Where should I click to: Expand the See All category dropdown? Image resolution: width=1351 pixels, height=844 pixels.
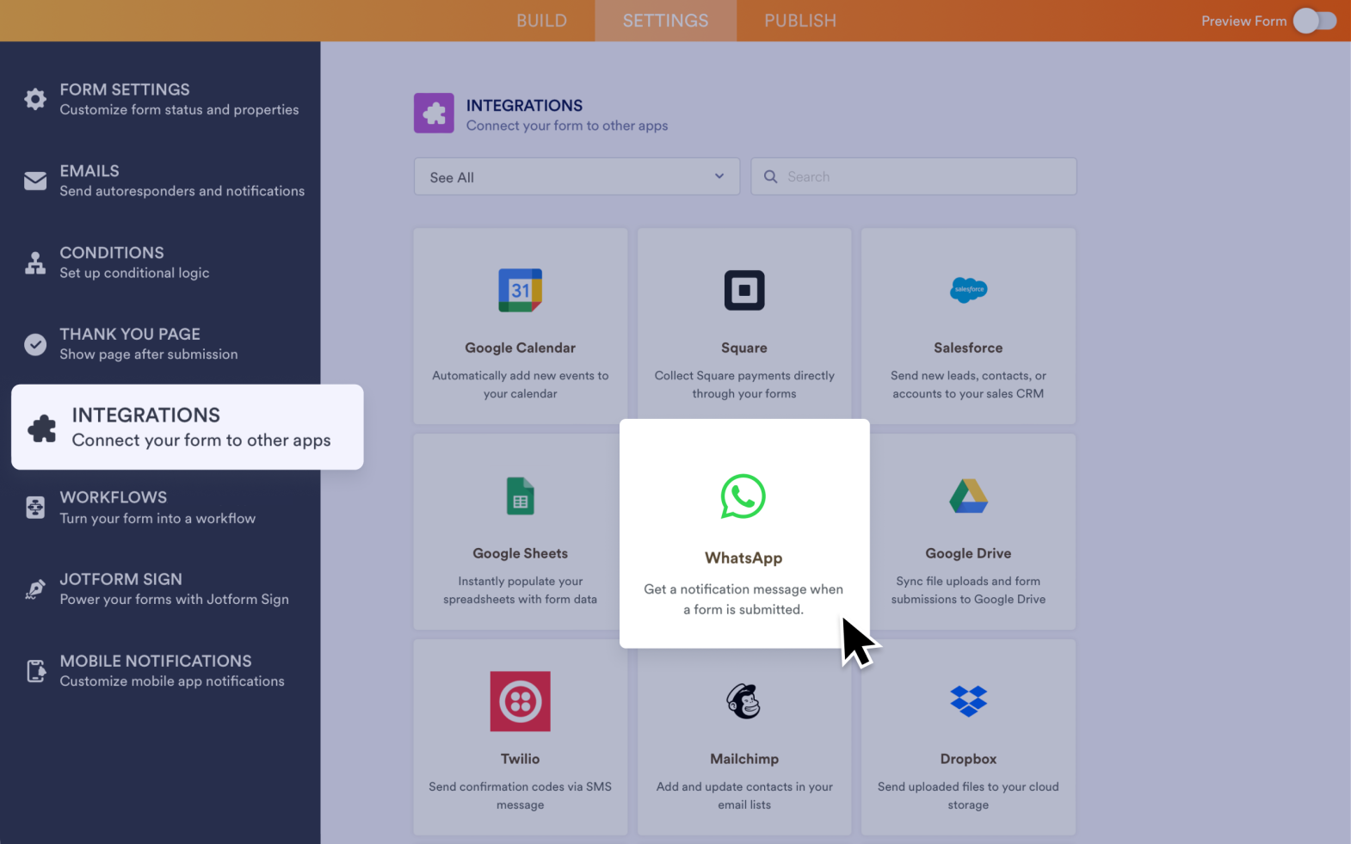tap(576, 177)
